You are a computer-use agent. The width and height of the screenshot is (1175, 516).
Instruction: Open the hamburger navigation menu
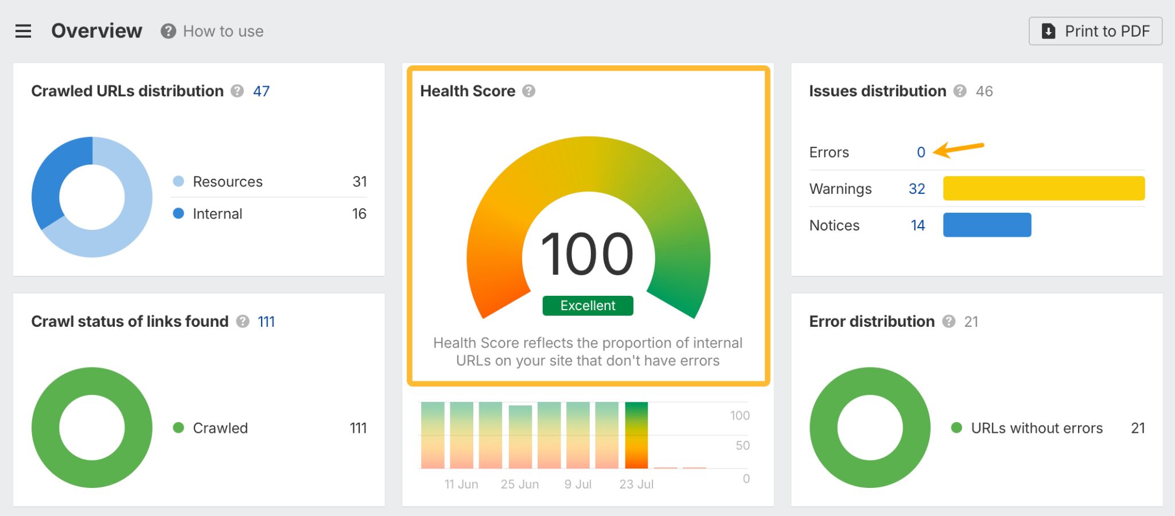tap(22, 31)
